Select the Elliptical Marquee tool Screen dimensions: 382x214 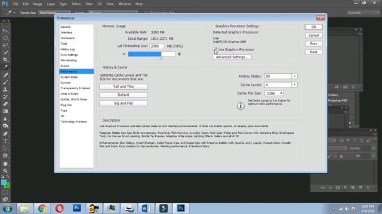[5, 38]
